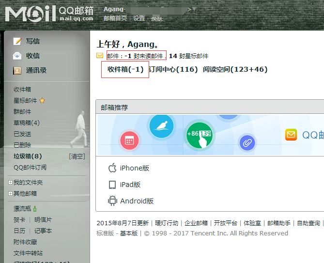324x263 pixels.
Task: Open 已删除 deleted folder
Action: click(x=22, y=145)
